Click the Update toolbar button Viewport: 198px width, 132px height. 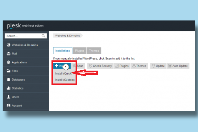point(158,66)
